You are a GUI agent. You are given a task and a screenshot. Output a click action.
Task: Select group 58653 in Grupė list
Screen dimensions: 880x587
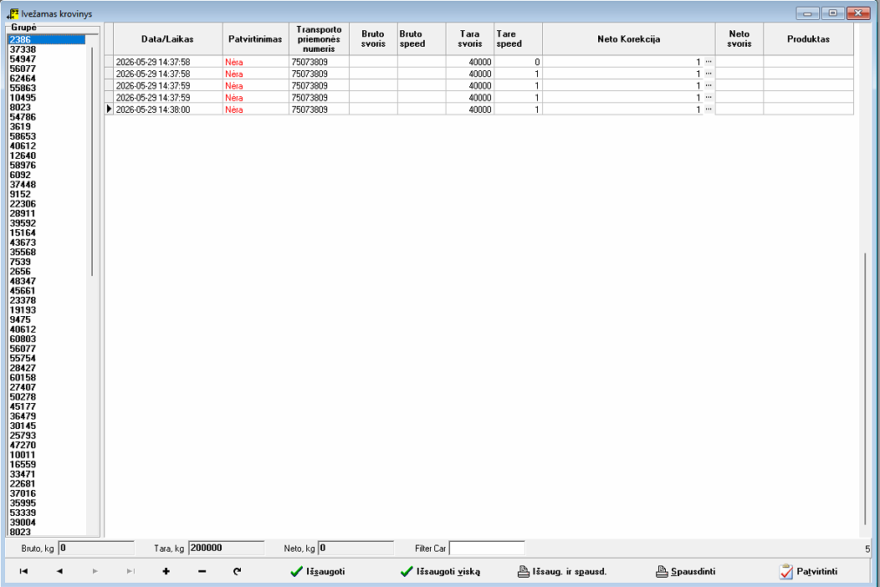click(x=47, y=136)
